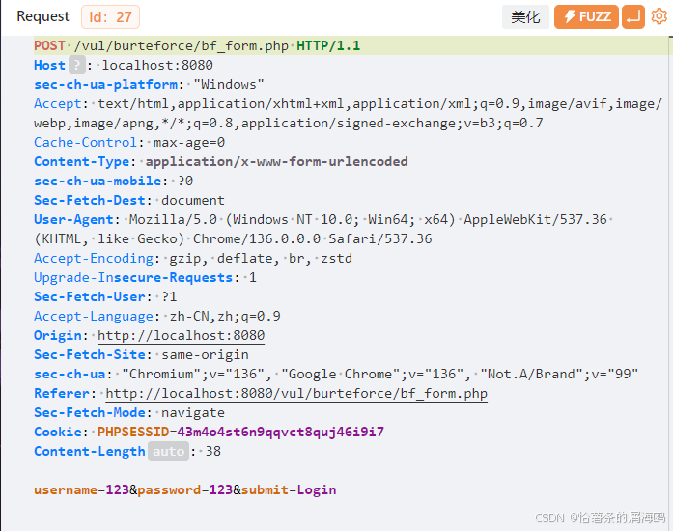Screen dimensions: 673x531
Task: Click the gzip, deflate, br, zstd value
Action: [261, 258]
